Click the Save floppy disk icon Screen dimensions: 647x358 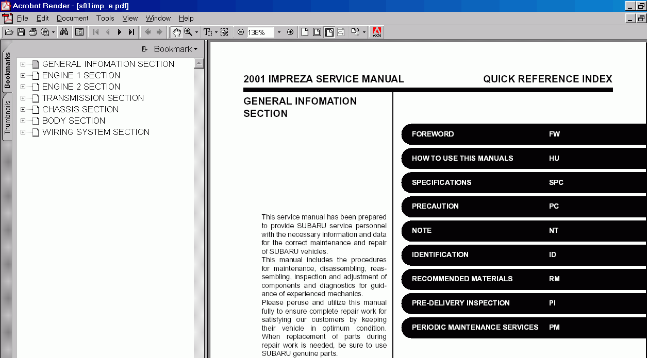coord(21,32)
